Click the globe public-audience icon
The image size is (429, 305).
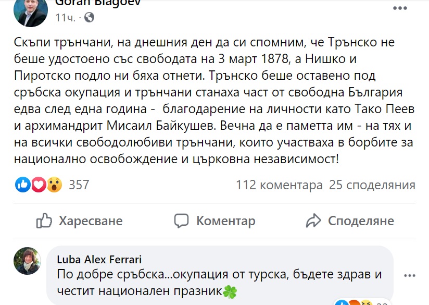89,18
